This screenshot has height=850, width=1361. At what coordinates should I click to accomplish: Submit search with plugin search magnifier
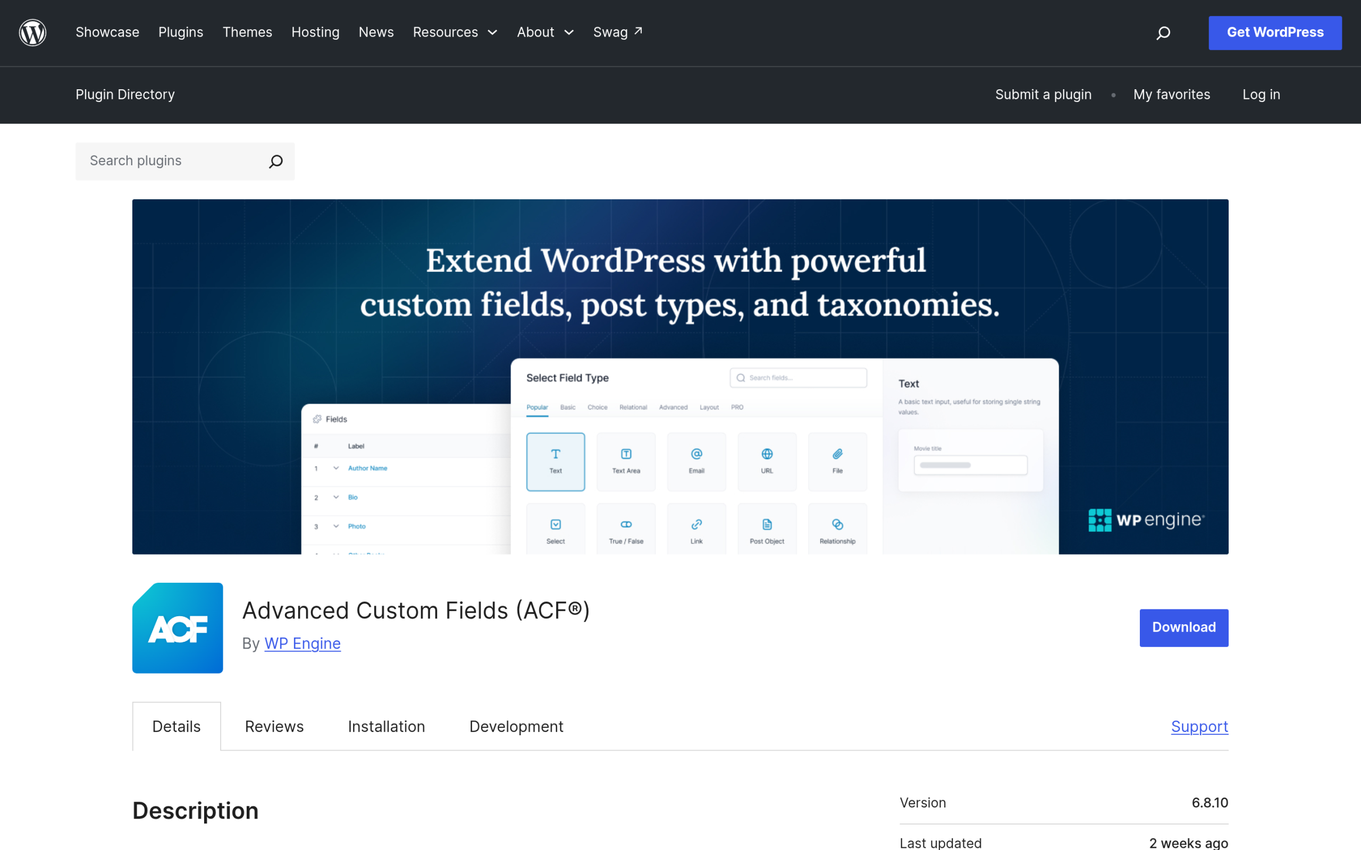(x=275, y=161)
